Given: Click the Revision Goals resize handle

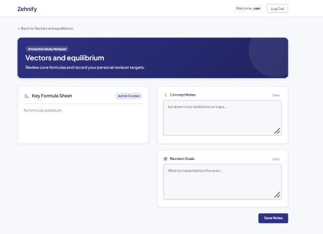Looking at the screenshot, I should coord(277,195).
